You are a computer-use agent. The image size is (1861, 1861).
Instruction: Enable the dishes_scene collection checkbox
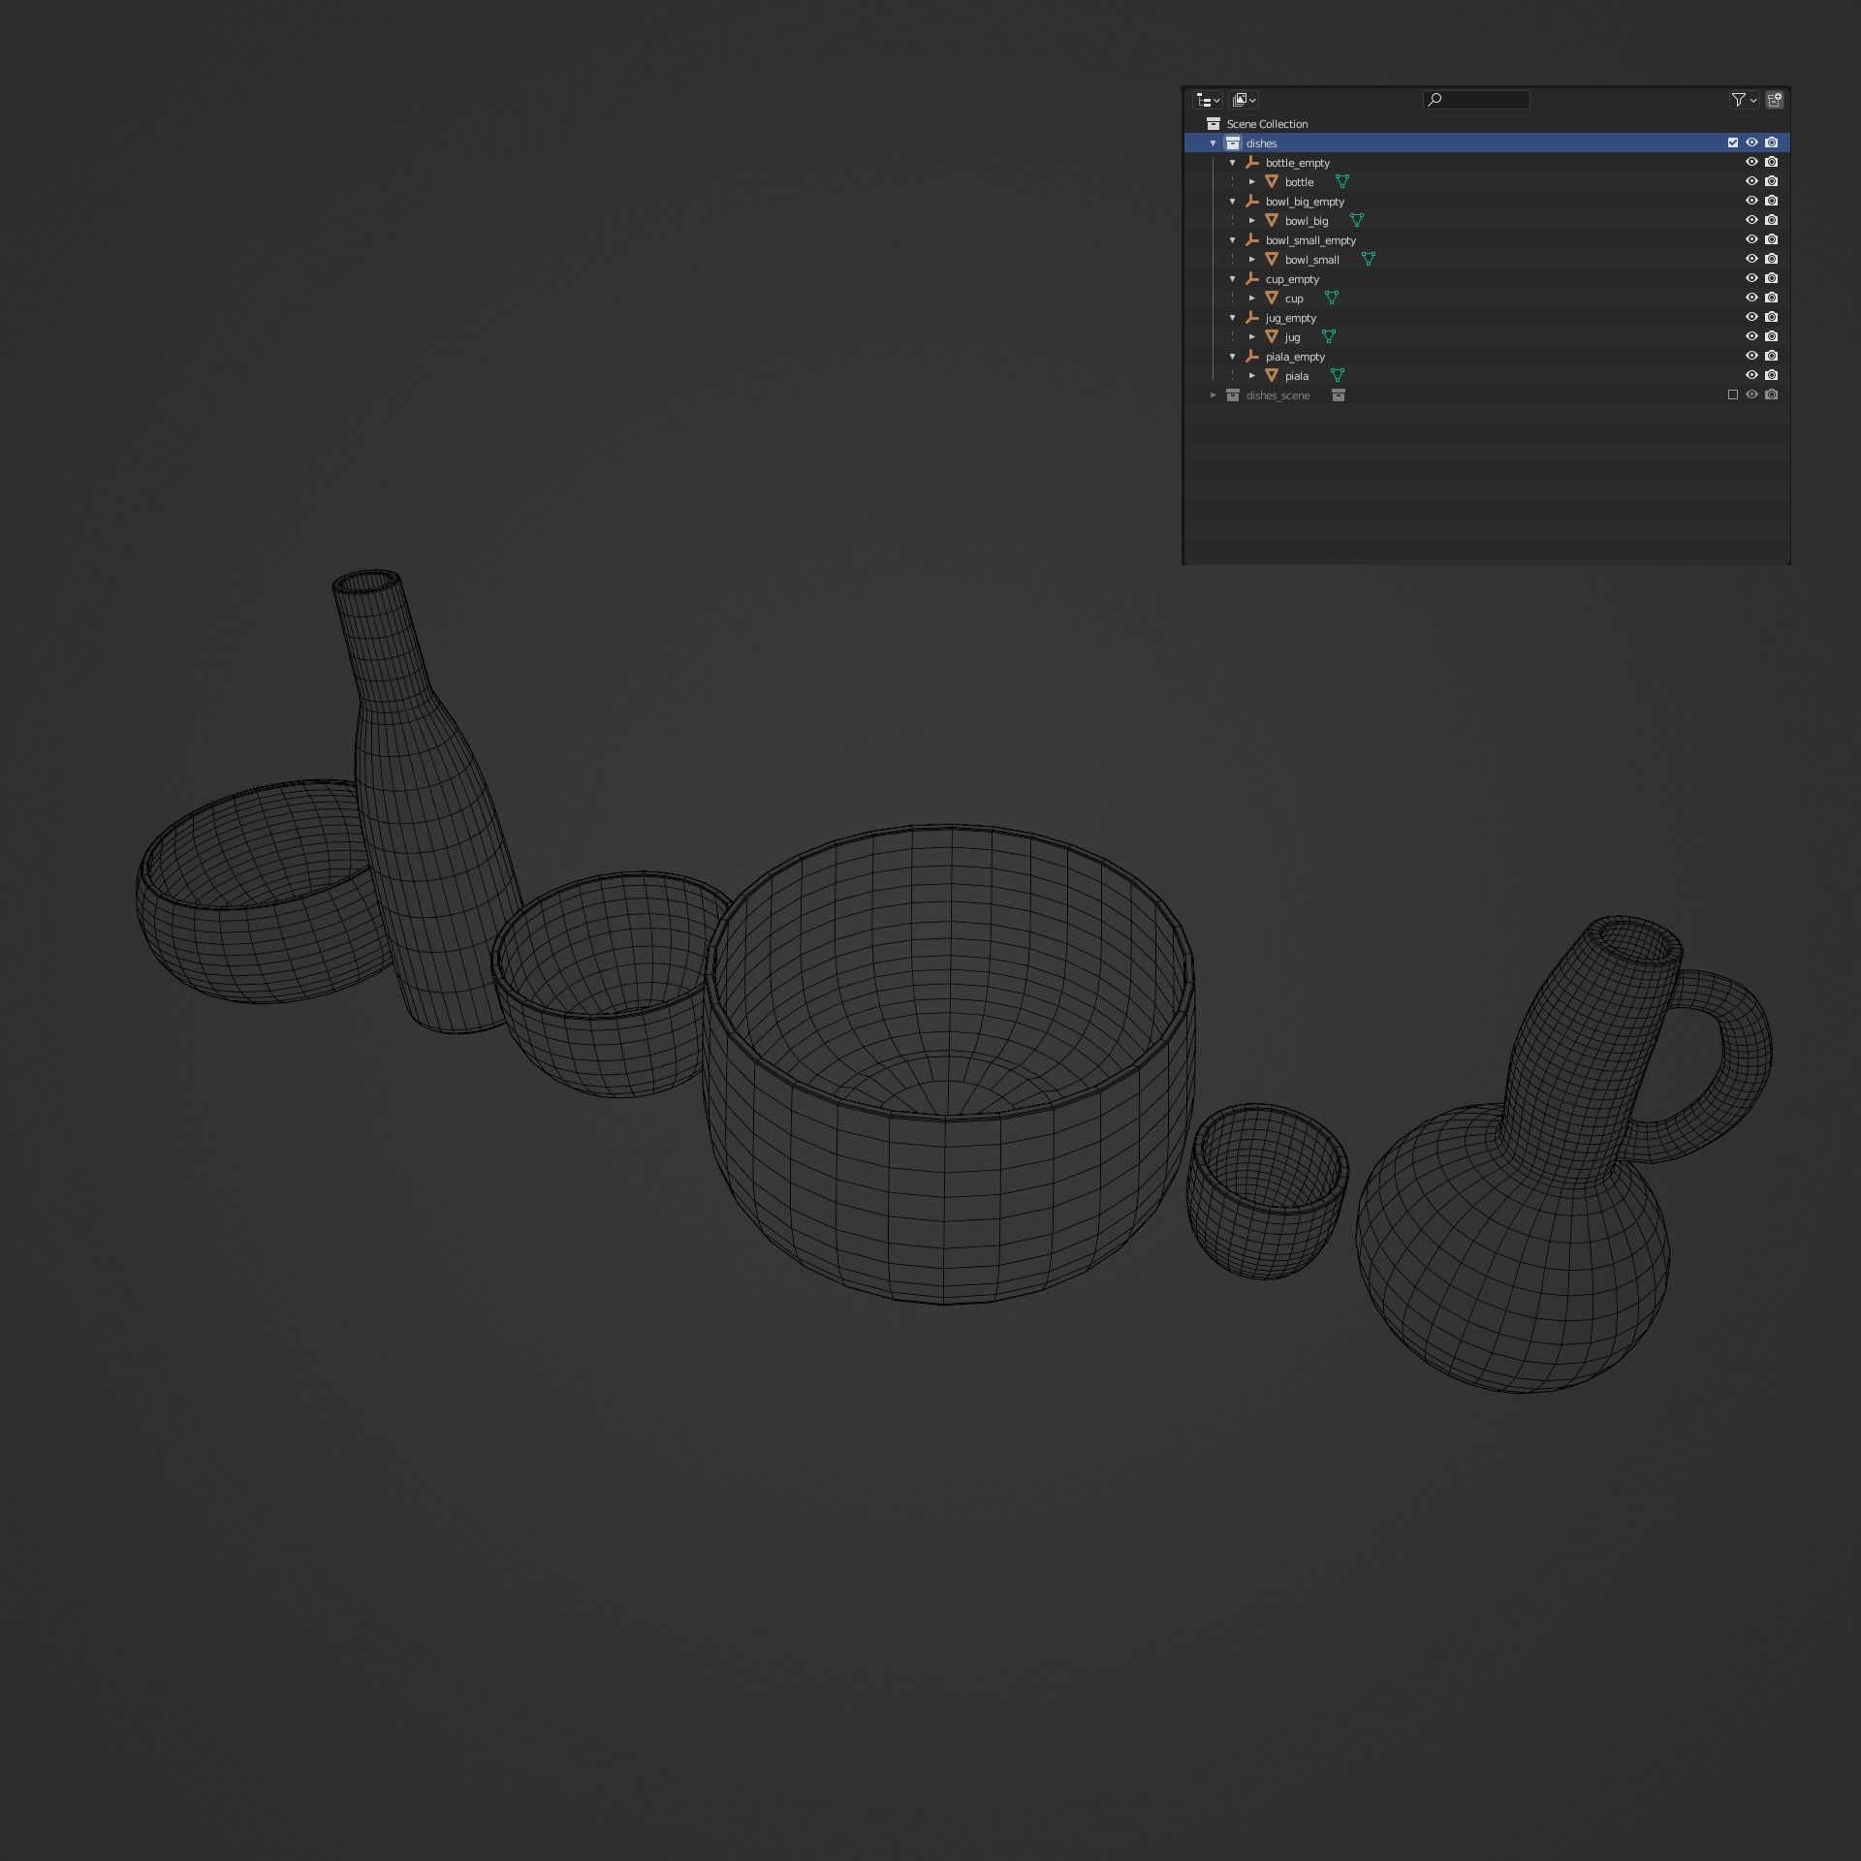[x=1733, y=394]
